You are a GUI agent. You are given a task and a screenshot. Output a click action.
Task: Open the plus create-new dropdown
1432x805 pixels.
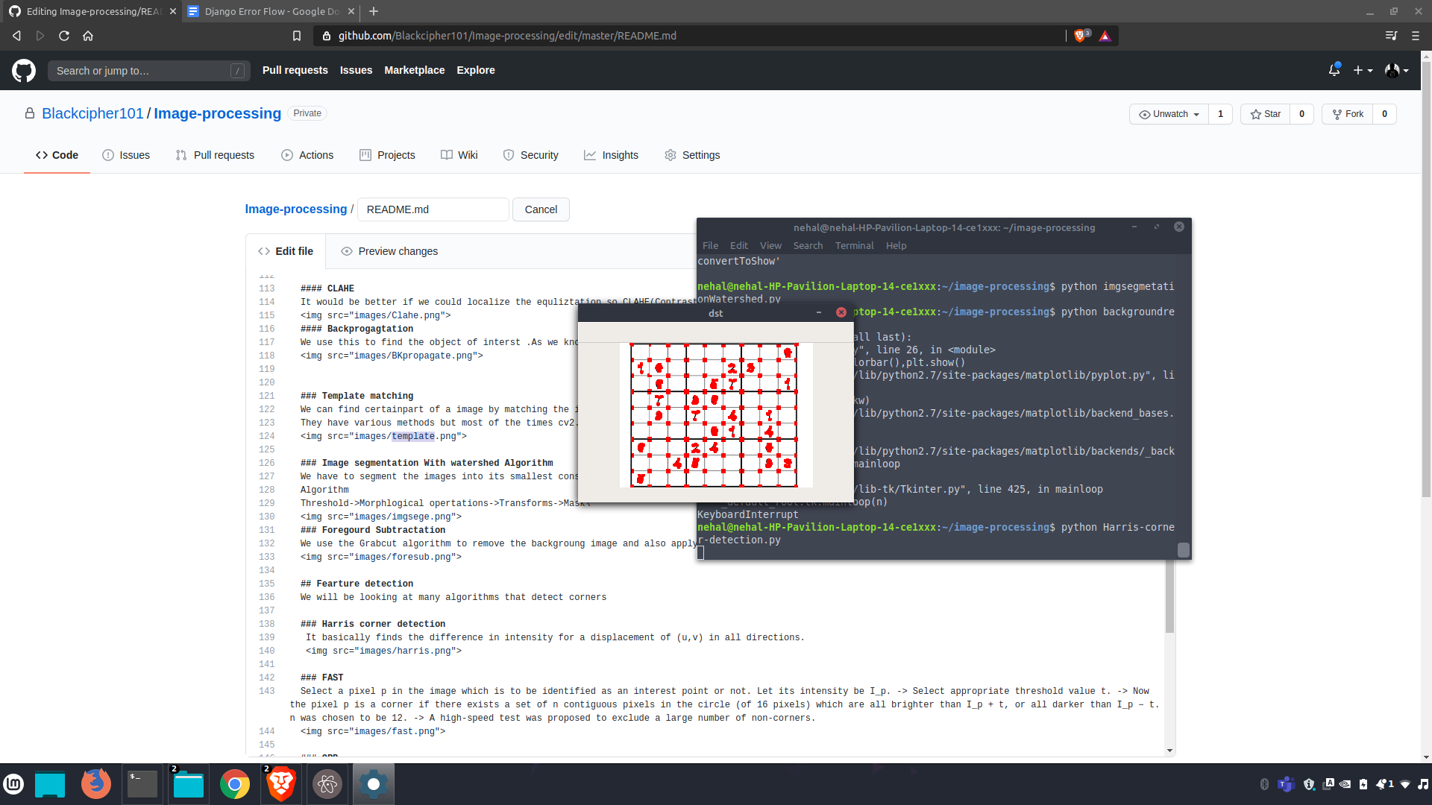[x=1363, y=70]
